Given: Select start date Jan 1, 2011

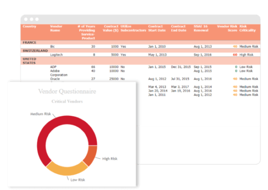Looking at the screenshot, I should point(157,95).
